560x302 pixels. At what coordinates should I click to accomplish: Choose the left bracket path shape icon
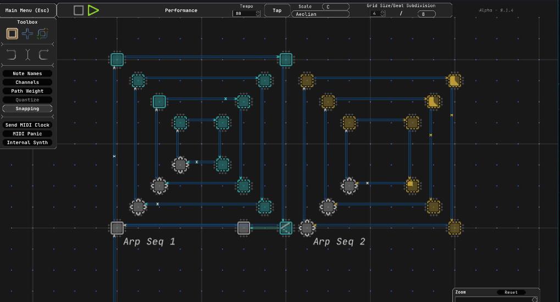click(12, 54)
